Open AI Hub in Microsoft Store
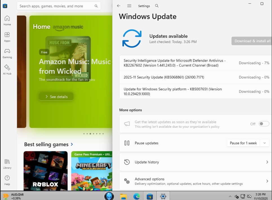The height and width of the screenshot is (200, 272). (x=7, y=70)
